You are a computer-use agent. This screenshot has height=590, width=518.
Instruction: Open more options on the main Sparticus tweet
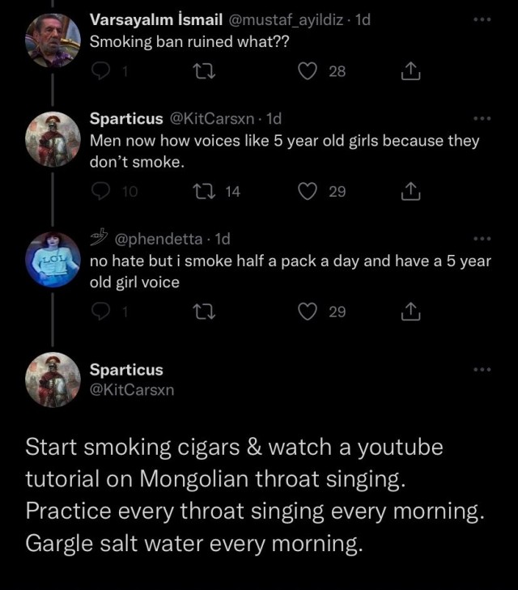[482, 370]
